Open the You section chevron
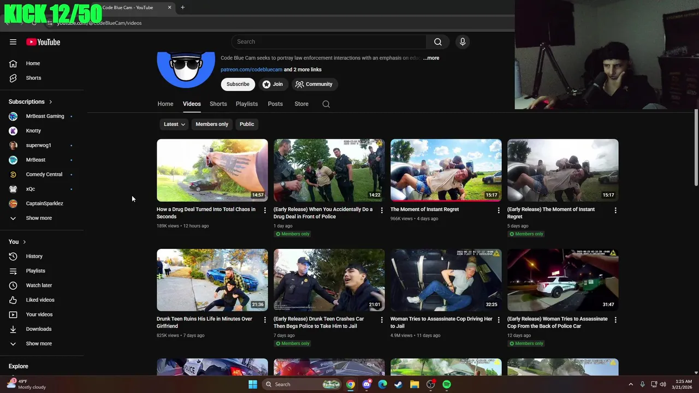Image resolution: width=699 pixels, height=393 pixels. click(24, 242)
